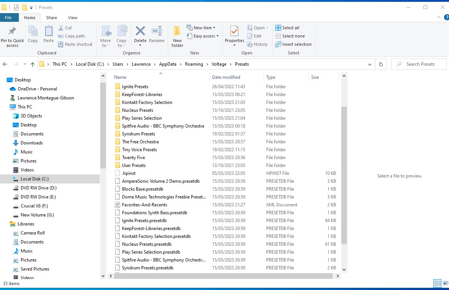Screen dimensions: 449x290
Task: Select Paste shortcut in ribbon
Action: click(x=75, y=44)
